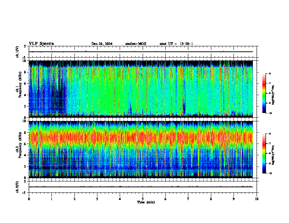This screenshot has width=289, height=223.
Task: Click the '-8' label on ch.2 color bar
Action: 269,153
